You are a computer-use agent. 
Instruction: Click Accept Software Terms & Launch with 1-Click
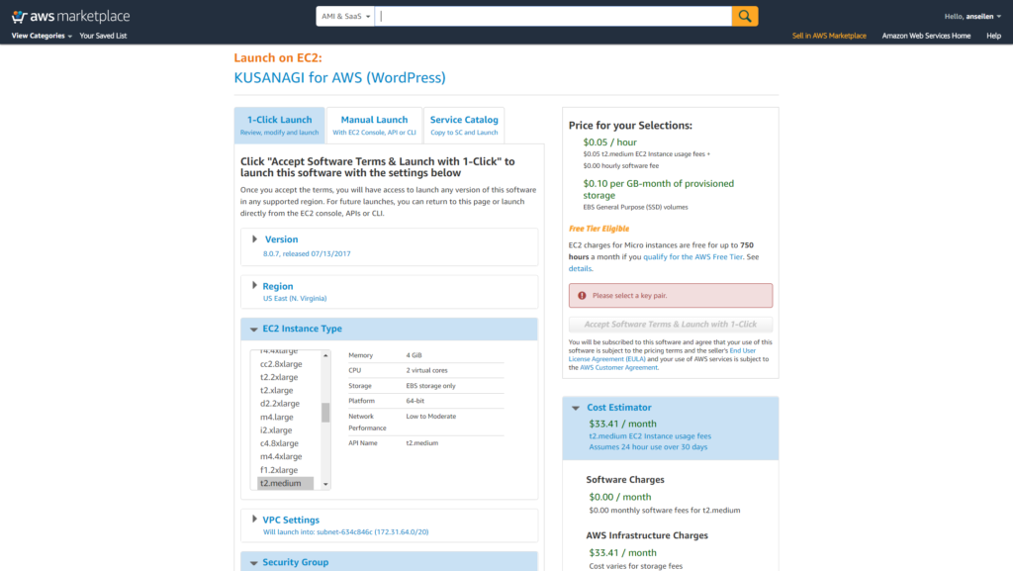(x=670, y=325)
